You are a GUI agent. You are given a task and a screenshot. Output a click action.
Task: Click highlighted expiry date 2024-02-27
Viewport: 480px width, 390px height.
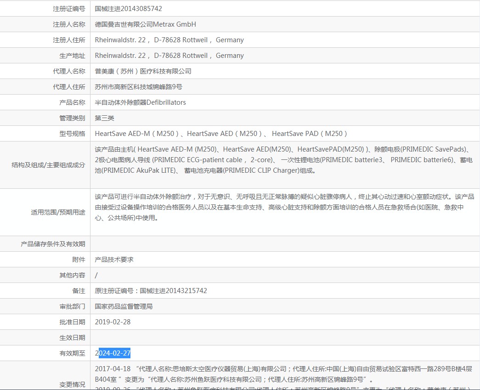(x=113, y=353)
